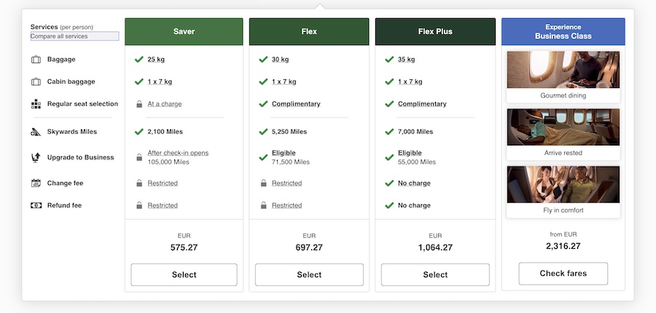Click the lock icon beside Saver's At a charge

tap(139, 104)
